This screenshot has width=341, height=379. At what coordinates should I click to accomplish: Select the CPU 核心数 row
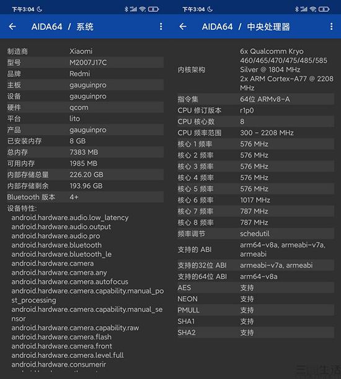click(256, 122)
